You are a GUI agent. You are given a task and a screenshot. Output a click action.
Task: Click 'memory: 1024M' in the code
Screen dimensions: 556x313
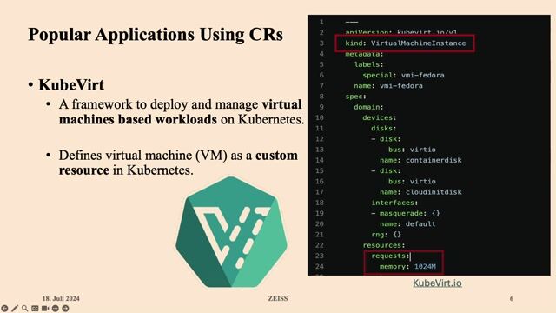point(407,267)
